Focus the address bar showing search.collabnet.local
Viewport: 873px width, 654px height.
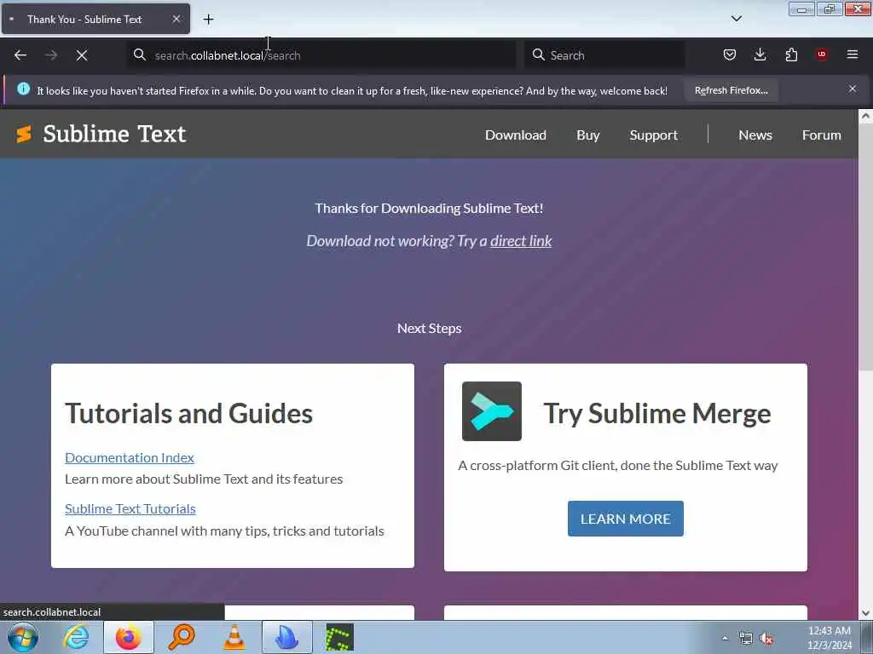(x=321, y=55)
